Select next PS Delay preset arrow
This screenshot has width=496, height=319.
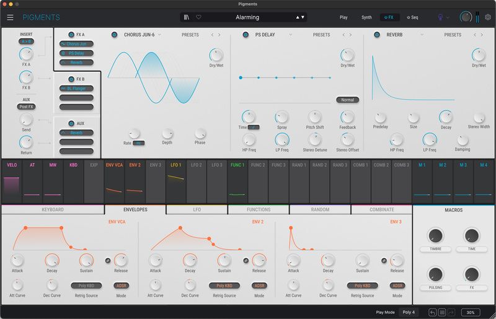[x=350, y=35]
